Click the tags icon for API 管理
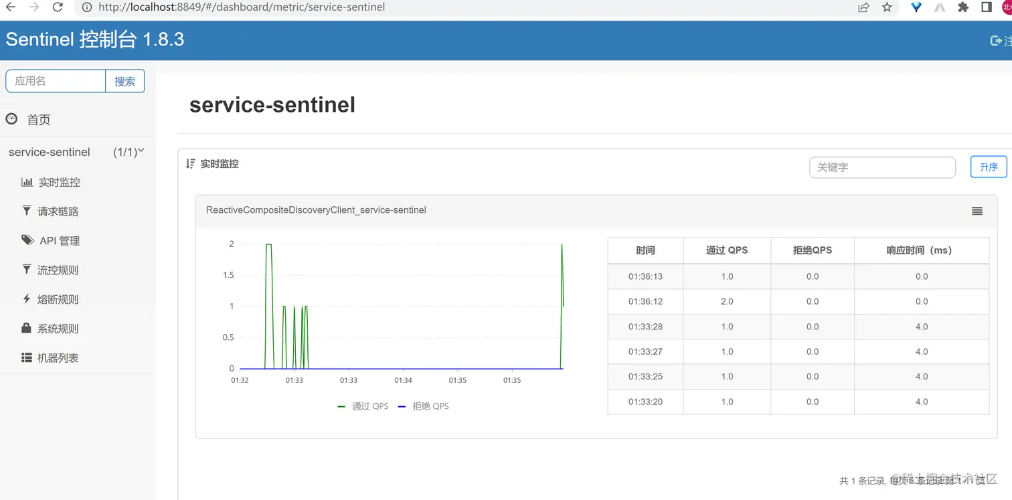The width and height of the screenshot is (1012, 500). click(27, 240)
